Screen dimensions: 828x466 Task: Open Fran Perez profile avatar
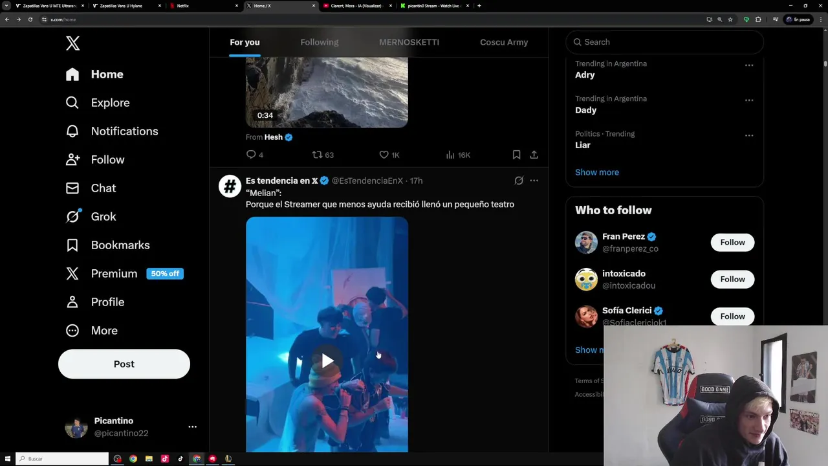[x=586, y=242]
